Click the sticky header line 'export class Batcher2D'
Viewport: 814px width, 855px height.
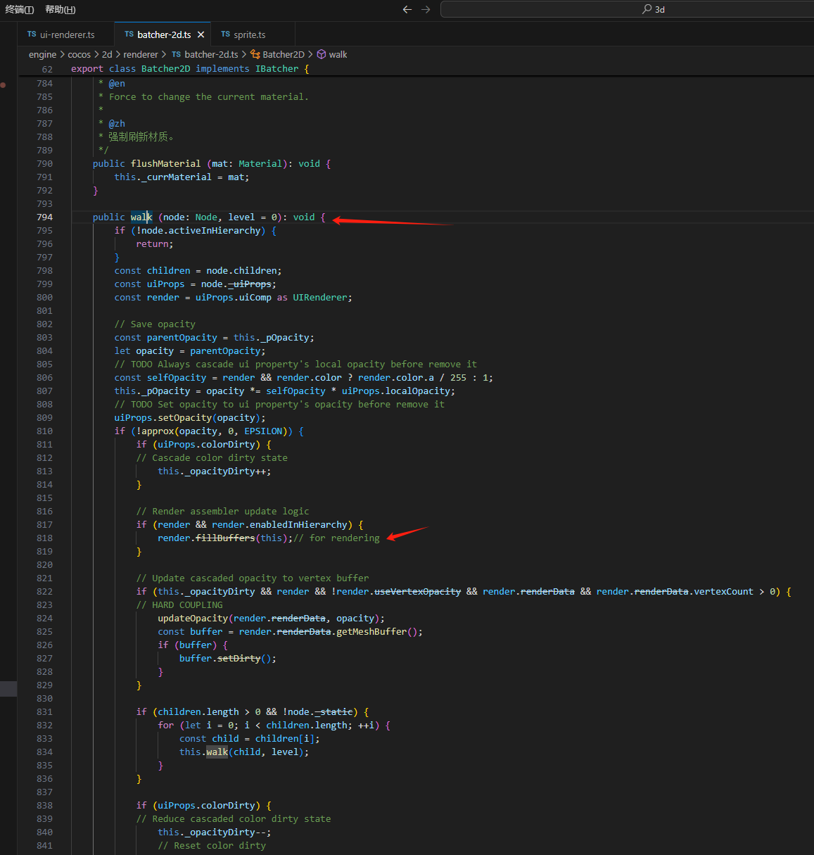190,69
